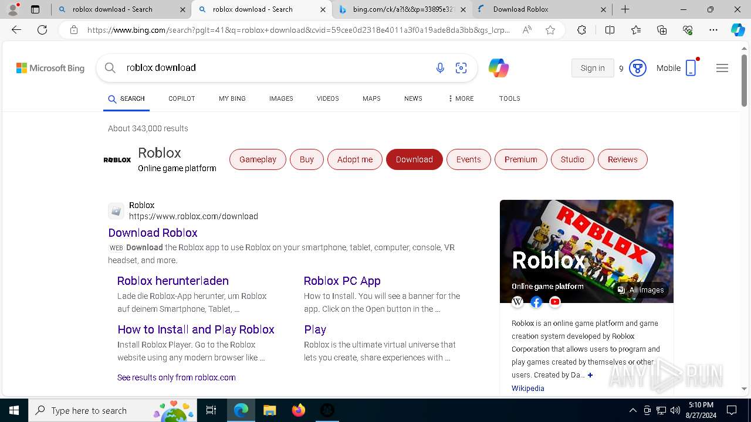
Task: Click the visual search camera icon
Action: 461,68
